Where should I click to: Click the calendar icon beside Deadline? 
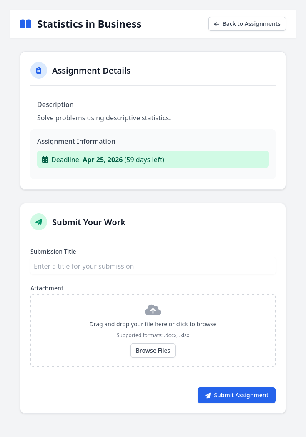click(45, 160)
